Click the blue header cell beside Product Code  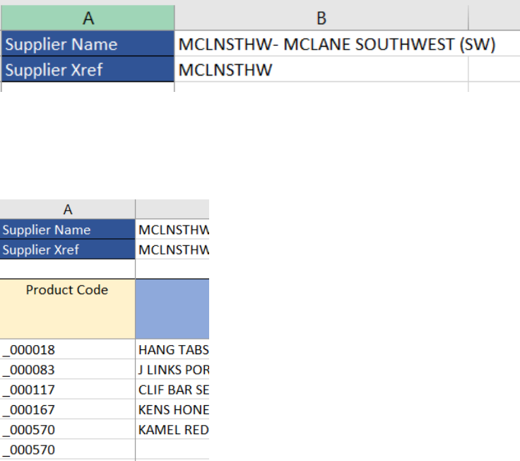pos(172,308)
